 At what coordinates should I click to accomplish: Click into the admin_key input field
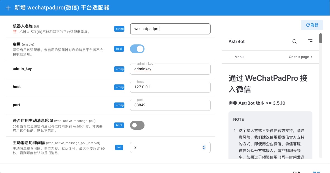pyautogui.click(x=170, y=69)
